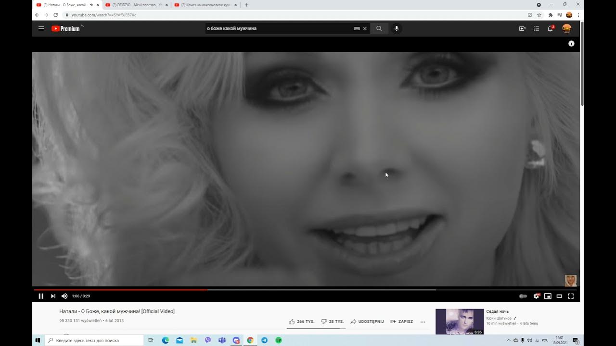Click the on-screen keyboard icon in search box

pyautogui.click(x=357, y=29)
